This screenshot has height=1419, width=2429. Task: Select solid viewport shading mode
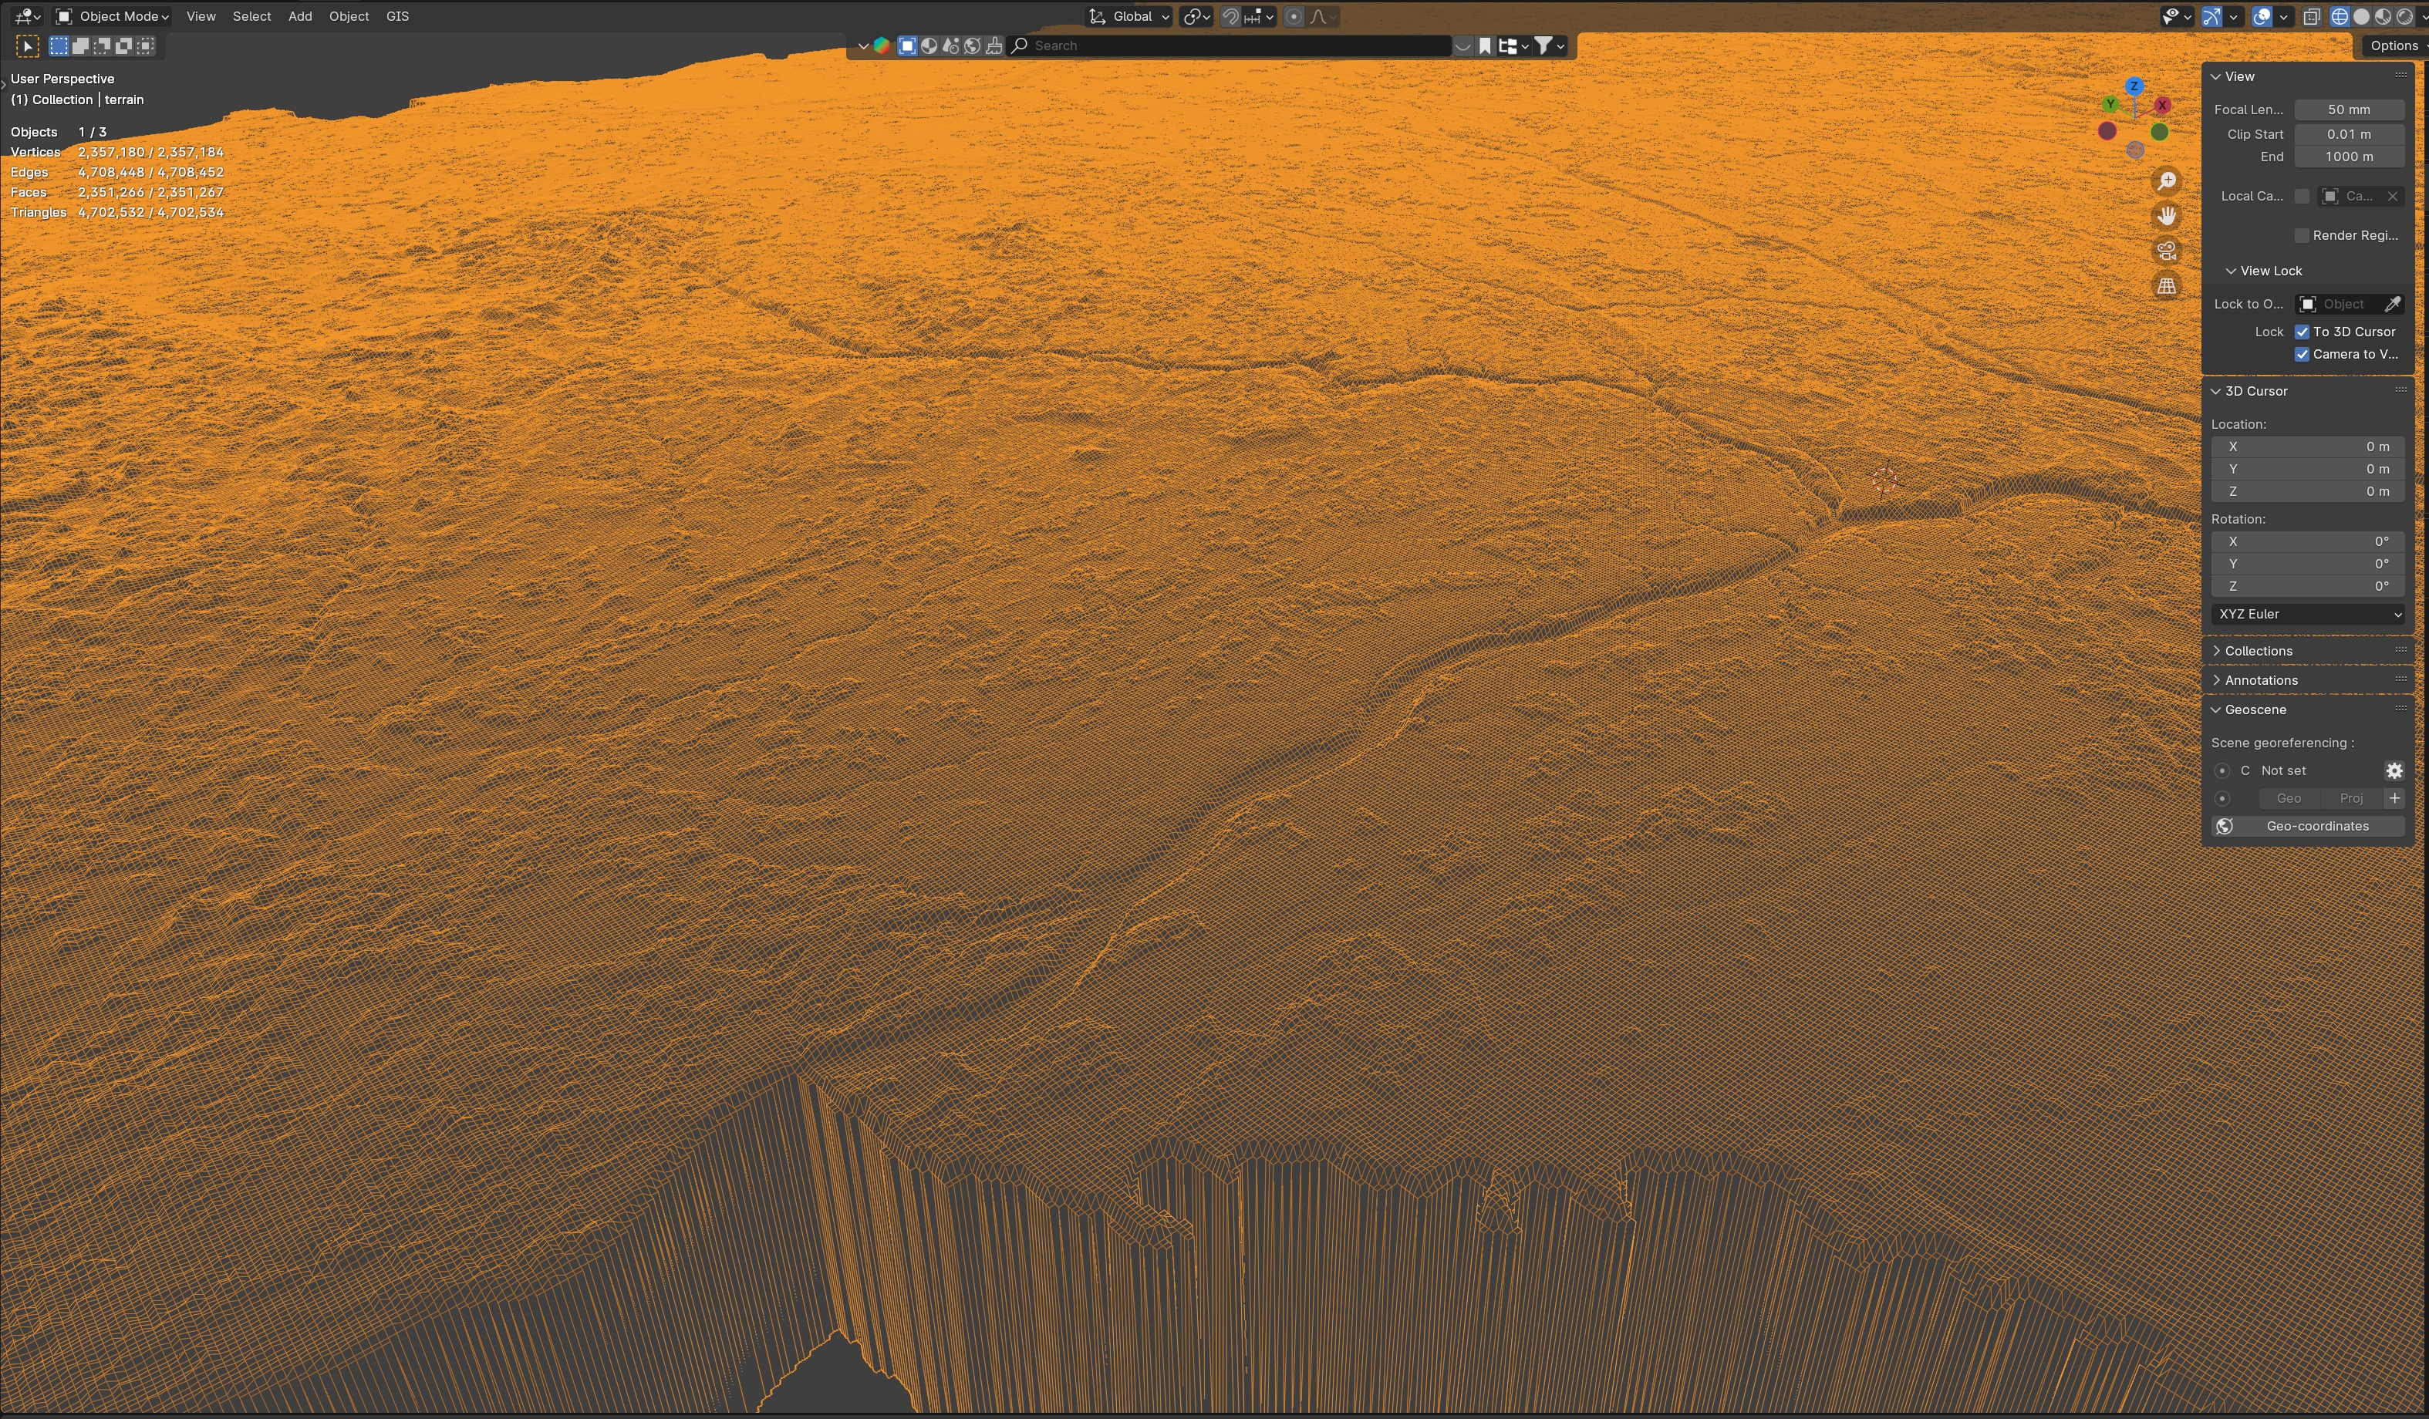coord(2362,16)
